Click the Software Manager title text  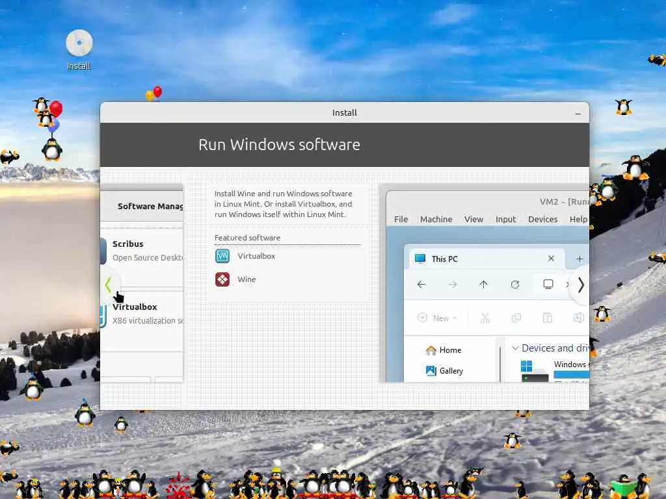pos(150,206)
